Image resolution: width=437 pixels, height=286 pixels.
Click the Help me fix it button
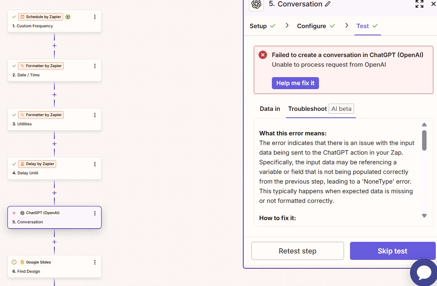point(295,83)
